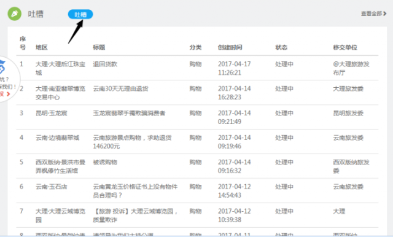Click the red arrow link in floating widget
Viewport: 393px width, 237px height.
tap(8, 94)
